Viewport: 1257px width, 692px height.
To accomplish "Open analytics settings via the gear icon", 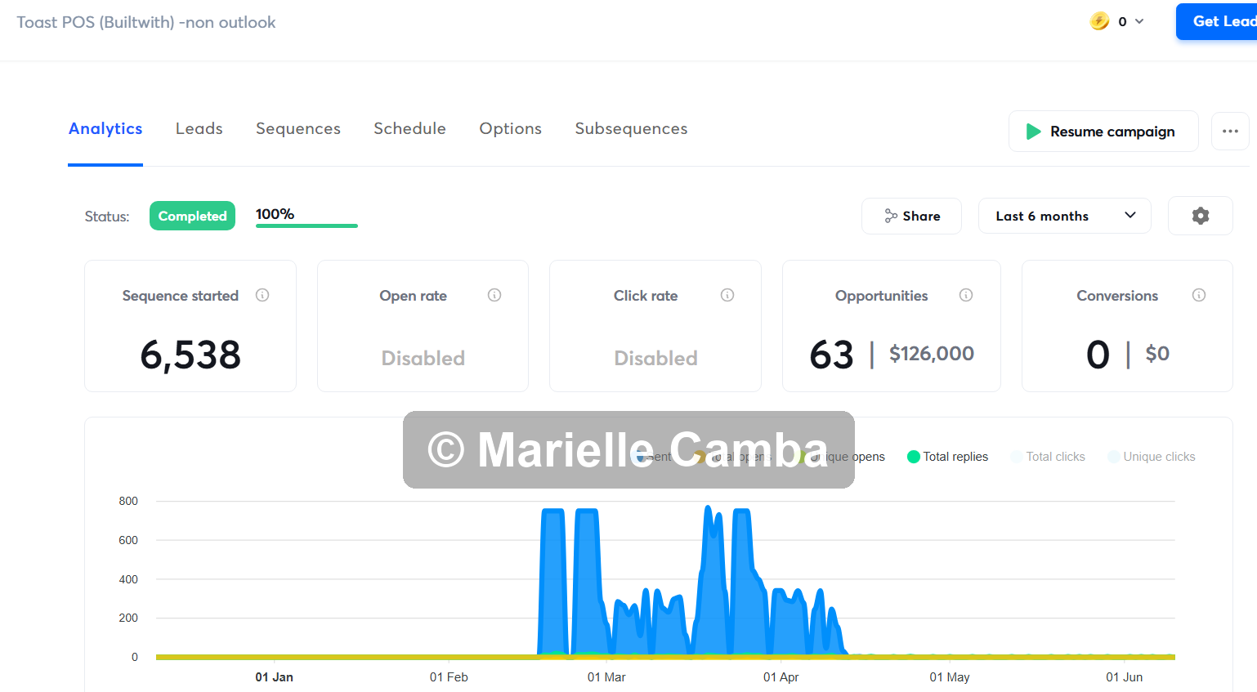I will pos(1200,216).
